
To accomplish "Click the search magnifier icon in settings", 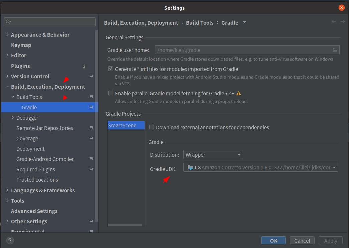I will [8, 22].
